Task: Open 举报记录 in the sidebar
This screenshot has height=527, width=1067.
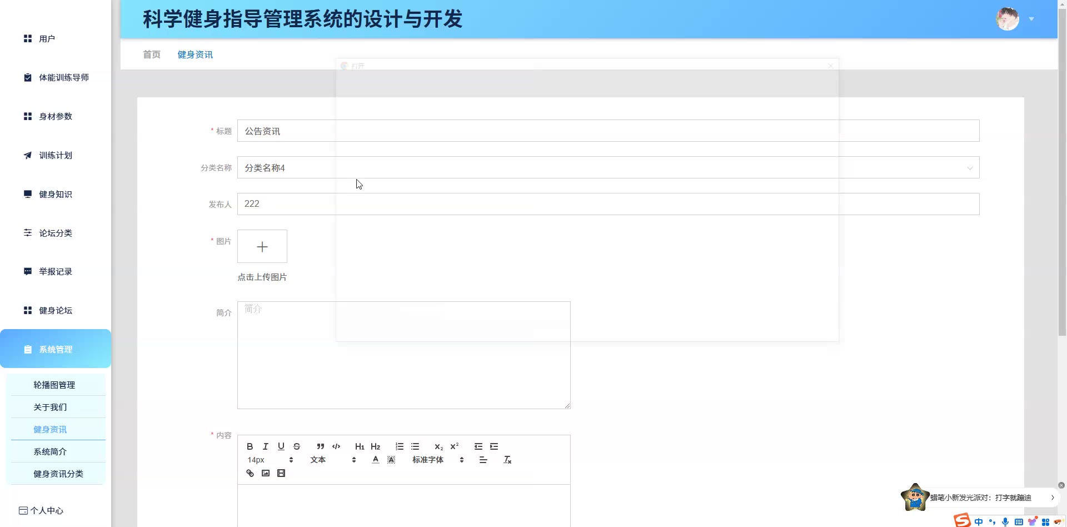Action: (56, 271)
